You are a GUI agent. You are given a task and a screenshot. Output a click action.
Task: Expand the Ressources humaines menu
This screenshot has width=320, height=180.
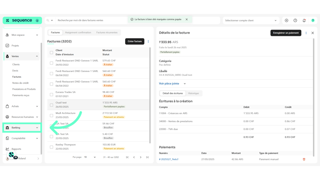37,117
